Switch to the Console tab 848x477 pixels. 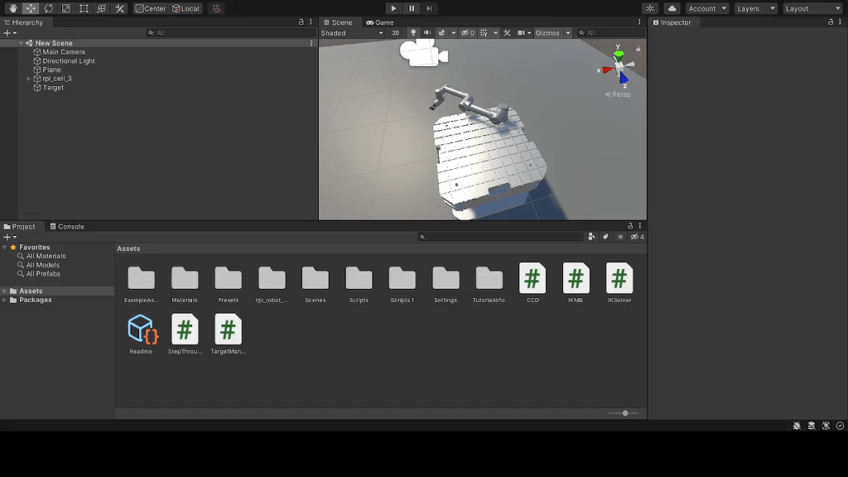tap(66, 226)
